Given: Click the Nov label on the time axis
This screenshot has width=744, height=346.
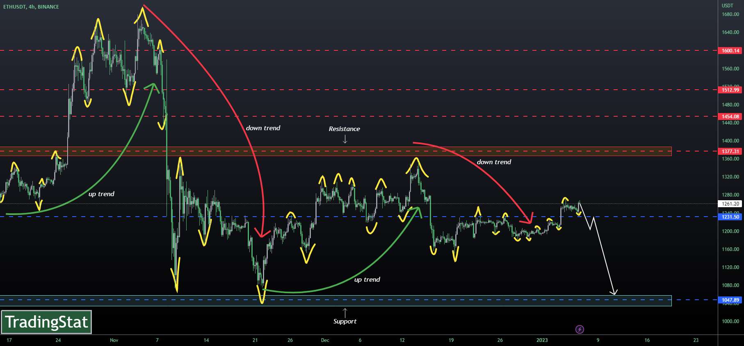Looking at the screenshot, I should click(114, 340).
